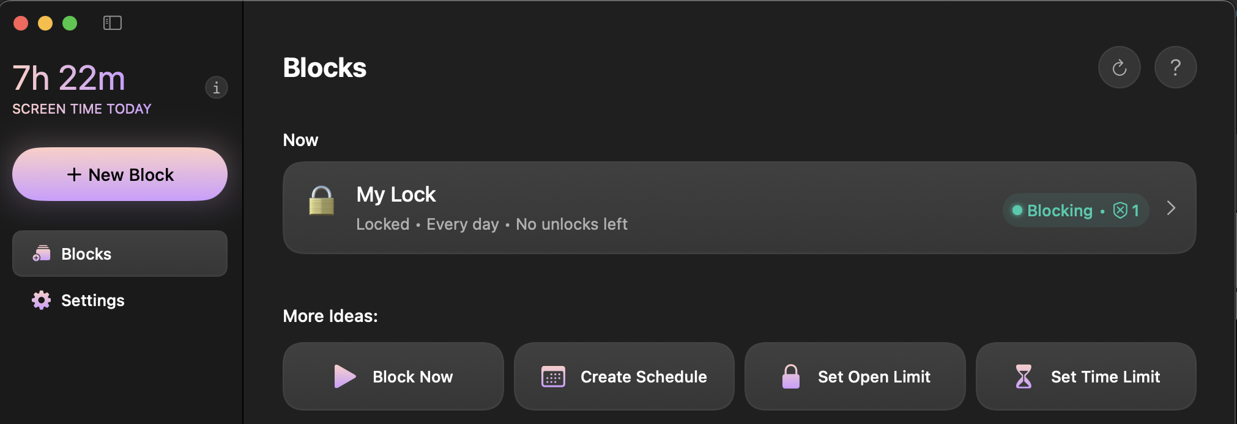Viewport: 1237px width, 424px height.
Task: Expand My Lock with the chevron arrow
Action: (1171, 208)
